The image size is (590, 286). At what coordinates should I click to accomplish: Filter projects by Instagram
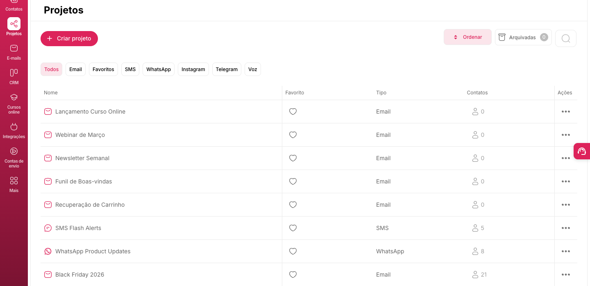coord(193,69)
